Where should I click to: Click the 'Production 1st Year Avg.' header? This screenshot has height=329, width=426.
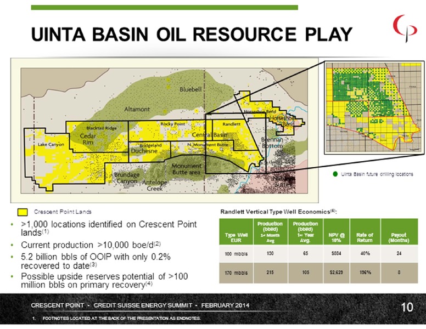pyautogui.click(x=305, y=232)
